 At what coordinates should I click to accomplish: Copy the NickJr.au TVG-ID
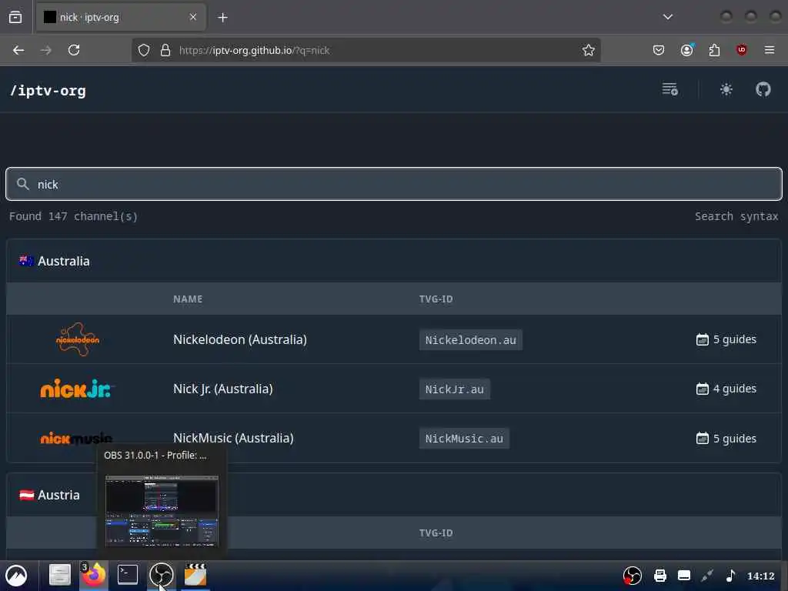(x=454, y=389)
